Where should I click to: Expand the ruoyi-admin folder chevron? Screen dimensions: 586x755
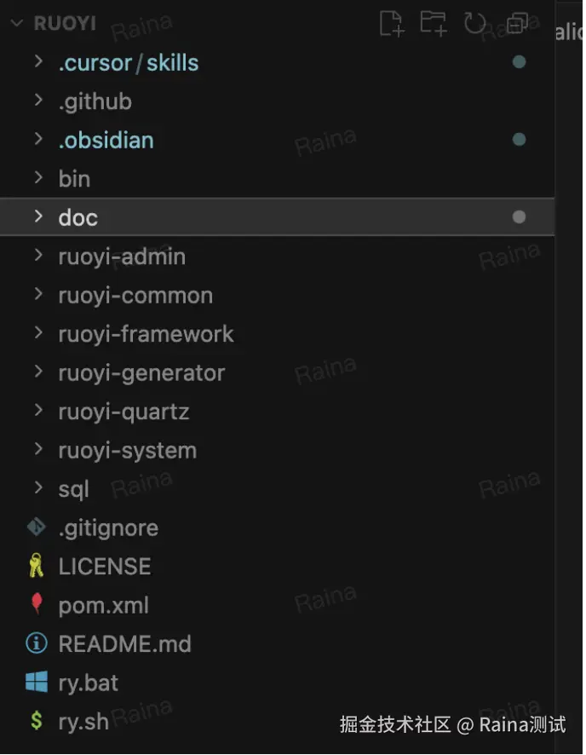pos(37,256)
